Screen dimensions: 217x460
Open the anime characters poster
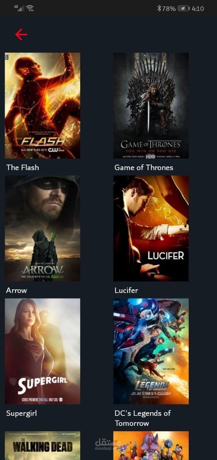pos(151,446)
